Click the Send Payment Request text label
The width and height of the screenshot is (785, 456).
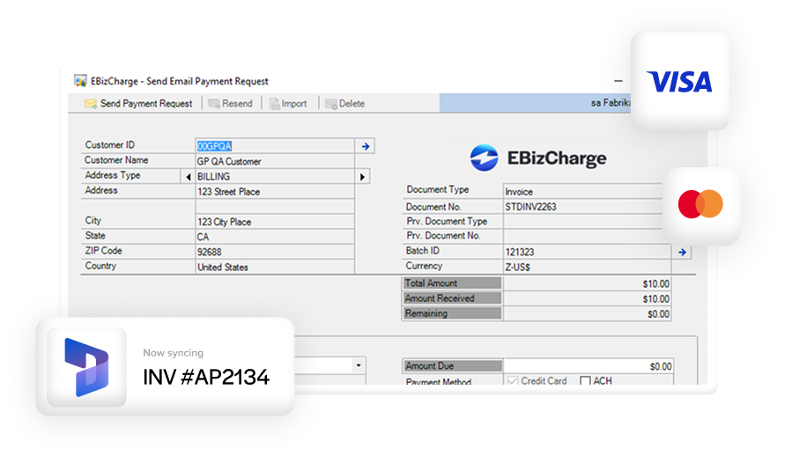pos(146,104)
